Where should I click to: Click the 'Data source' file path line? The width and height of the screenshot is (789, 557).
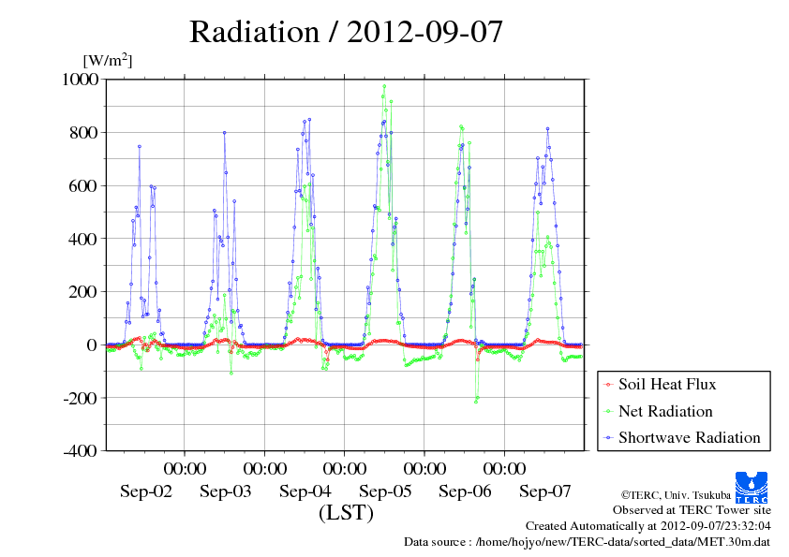[x=588, y=542]
